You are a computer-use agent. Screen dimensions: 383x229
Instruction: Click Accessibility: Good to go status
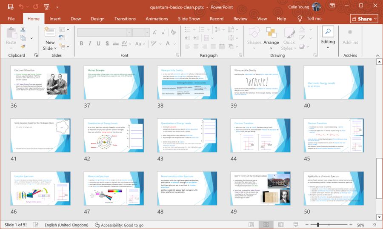point(119,225)
